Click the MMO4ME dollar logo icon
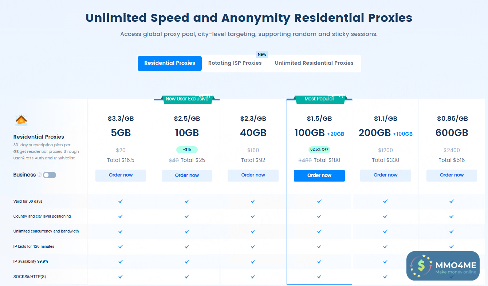The height and width of the screenshot is (286, 488). coord(421,266)
